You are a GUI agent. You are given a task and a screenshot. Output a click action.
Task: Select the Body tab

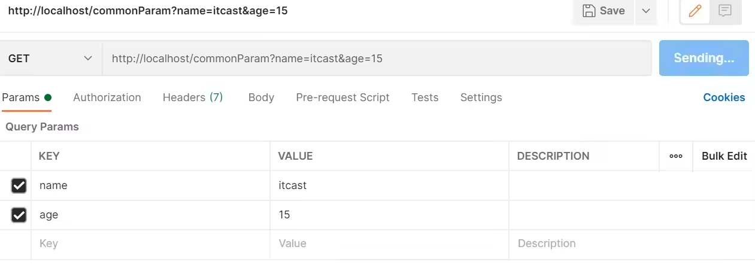pyautogui.click(x=261, y=98)
